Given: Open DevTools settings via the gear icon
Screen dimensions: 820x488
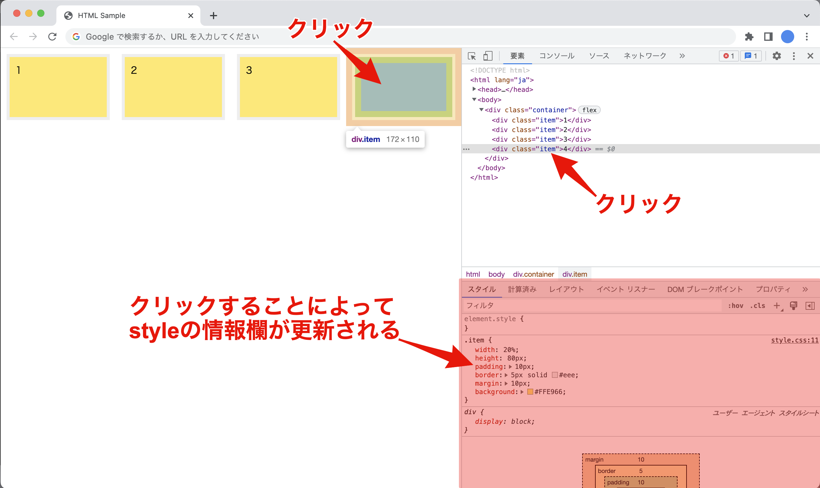Looking at the screenshot, I should 777,56.
